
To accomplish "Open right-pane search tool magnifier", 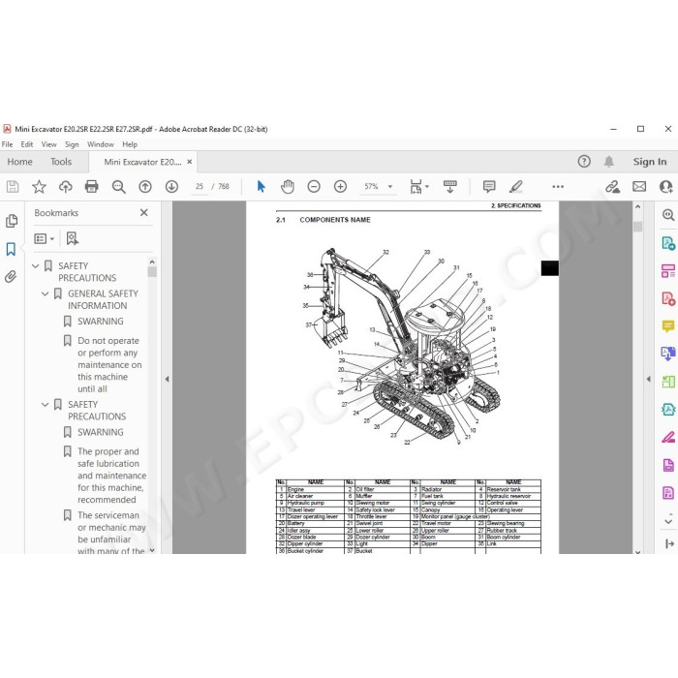I will [x=668, y=215].
